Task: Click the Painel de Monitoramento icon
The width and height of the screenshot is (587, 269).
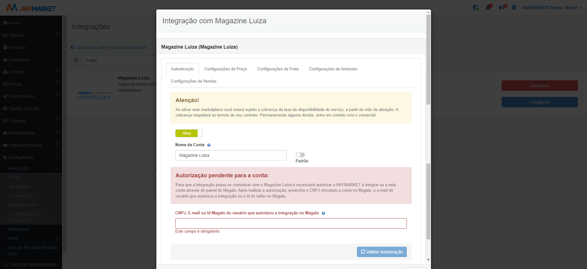Action: [x=5, y=265]
